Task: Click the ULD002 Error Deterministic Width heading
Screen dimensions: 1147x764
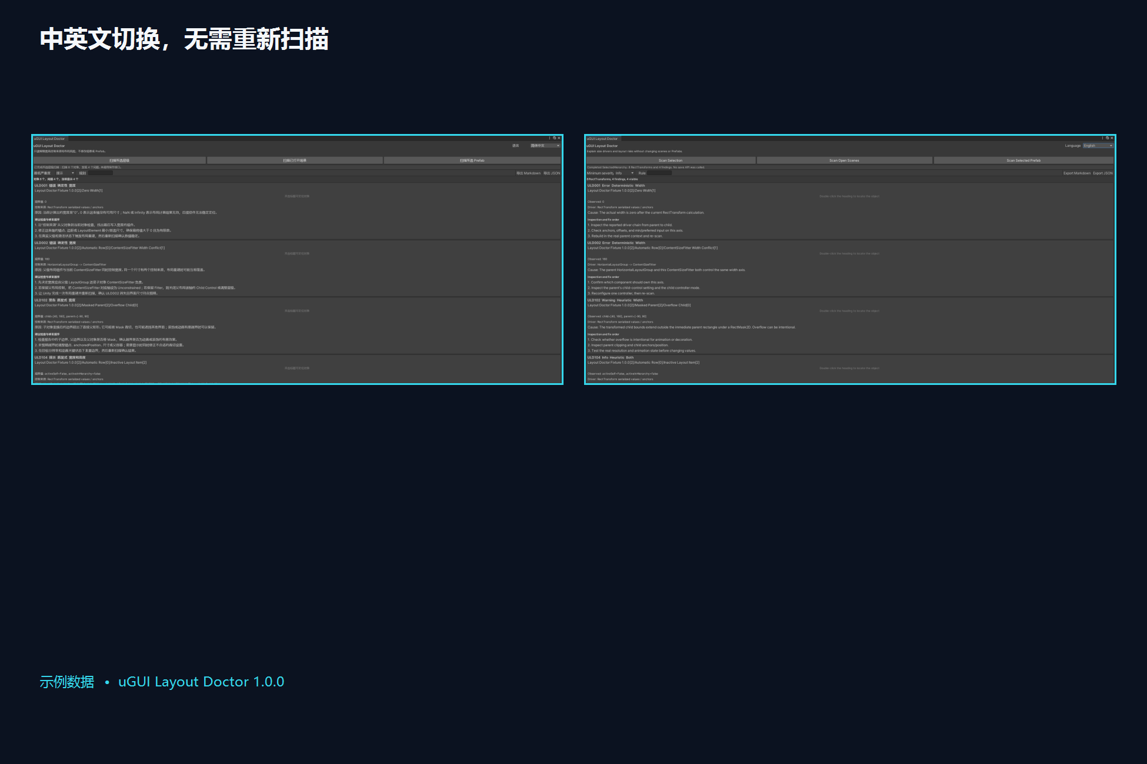Action: (x=616, y=243)
